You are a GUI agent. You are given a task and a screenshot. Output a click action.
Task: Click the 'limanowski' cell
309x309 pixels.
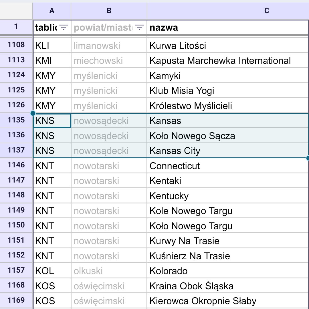click(x=109, y=45)
